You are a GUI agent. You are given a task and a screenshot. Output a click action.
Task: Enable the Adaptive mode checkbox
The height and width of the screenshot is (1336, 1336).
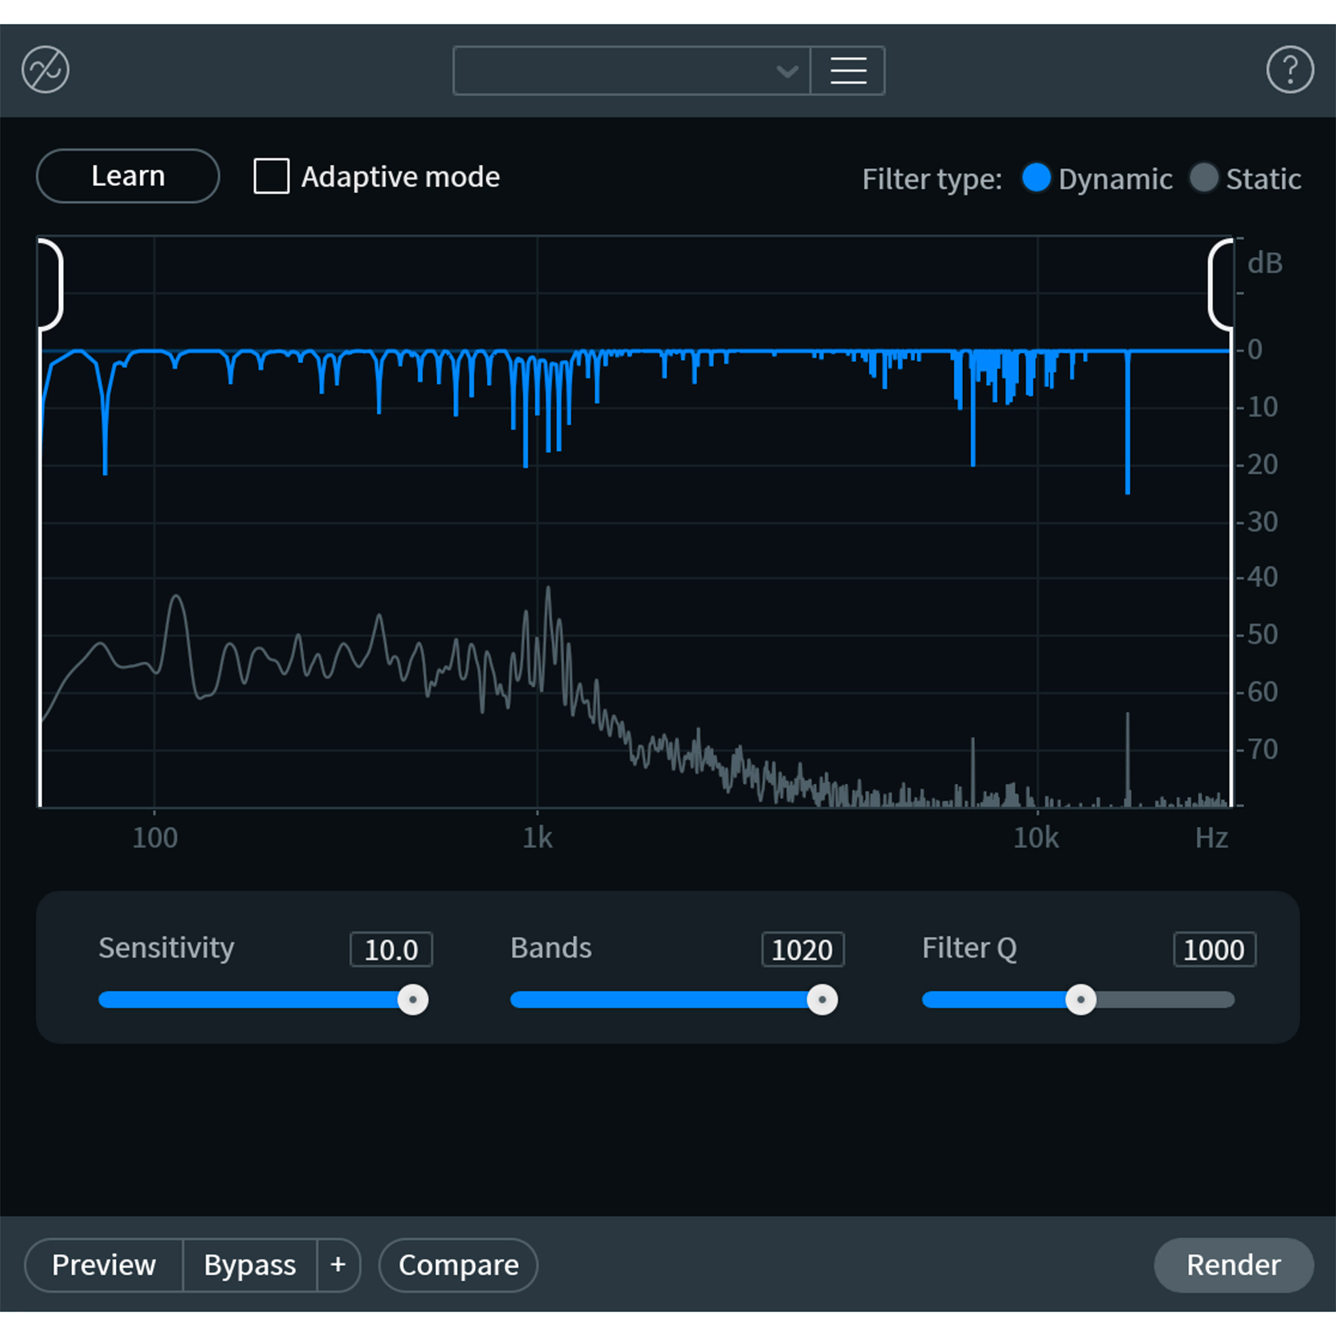(x=272, y=176)
